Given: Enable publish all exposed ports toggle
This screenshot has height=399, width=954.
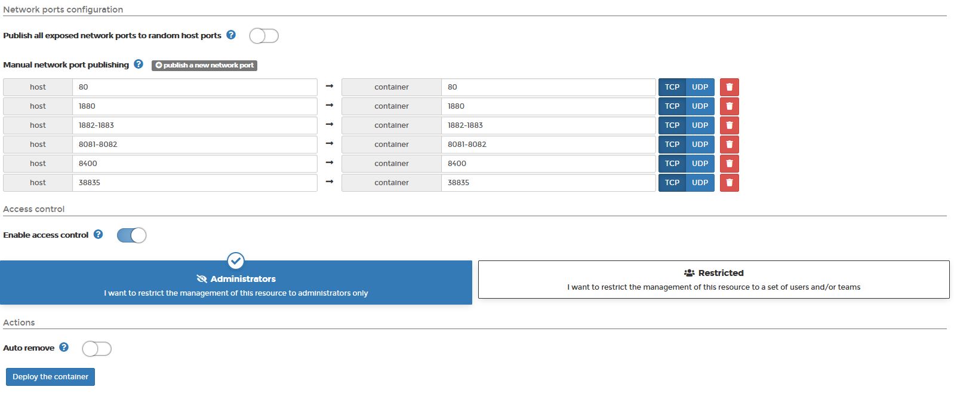Looking at the screenshot, I should 264,36.
